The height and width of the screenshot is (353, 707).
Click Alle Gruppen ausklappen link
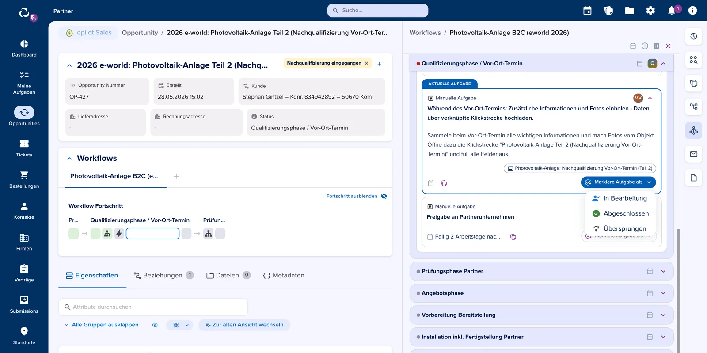point(101,325)
